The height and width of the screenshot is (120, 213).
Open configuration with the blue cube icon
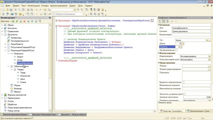(x=12, y=14)
